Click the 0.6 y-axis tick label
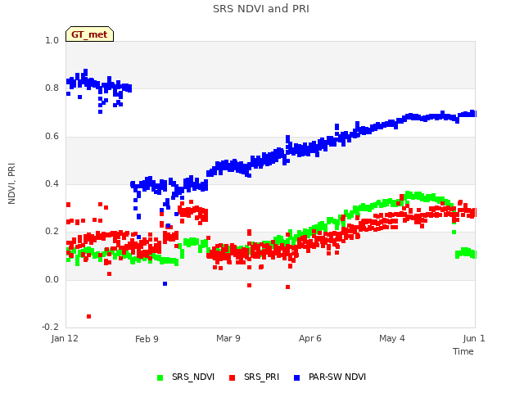The width and height of the screenshot is (524, 393). tap(52, 136)
